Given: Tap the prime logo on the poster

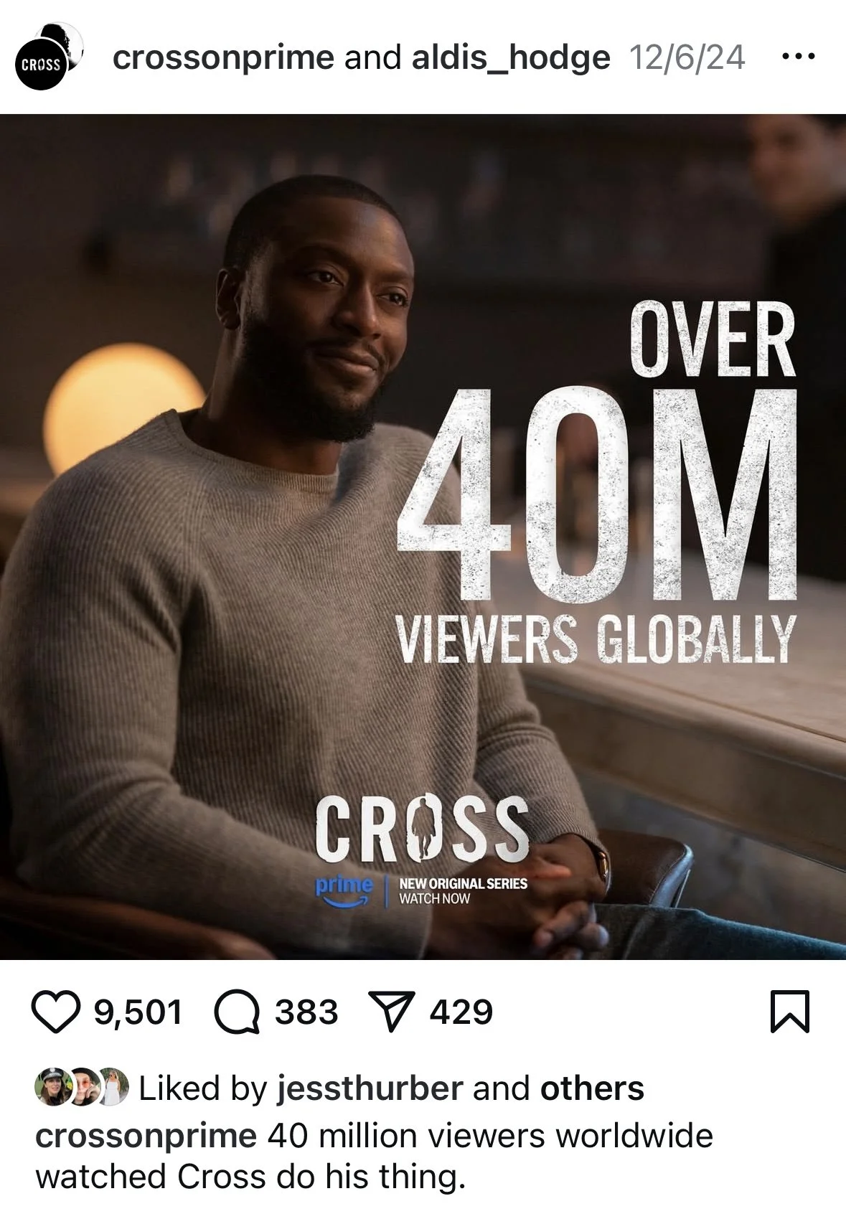Looking at the screenshot, I should pos(344,891).
